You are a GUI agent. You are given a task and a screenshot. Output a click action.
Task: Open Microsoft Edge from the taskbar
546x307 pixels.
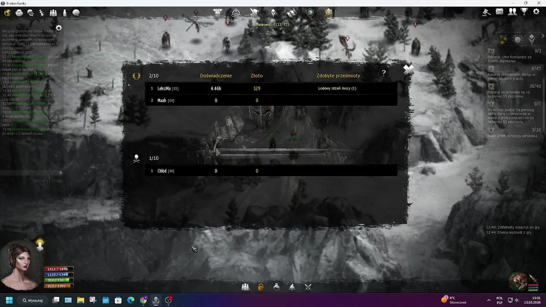[x=131, y=300]
